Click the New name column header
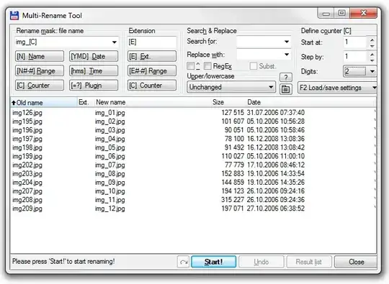The image size is (389, 284). click(x=110, y=102)
